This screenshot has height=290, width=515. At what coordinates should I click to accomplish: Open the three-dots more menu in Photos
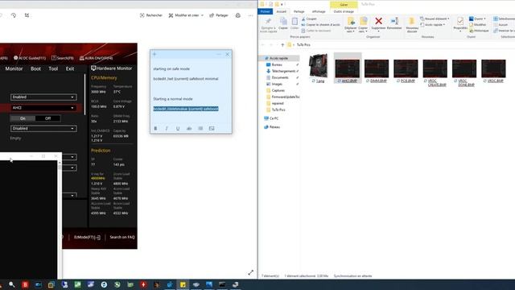pos(250,15)
